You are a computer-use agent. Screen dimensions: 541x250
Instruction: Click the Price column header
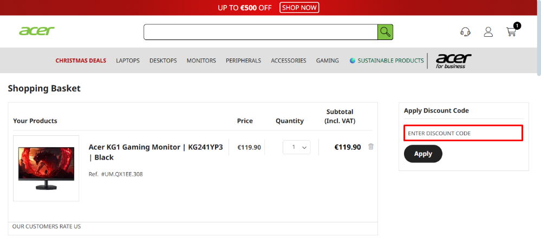(x=245, y=121)
